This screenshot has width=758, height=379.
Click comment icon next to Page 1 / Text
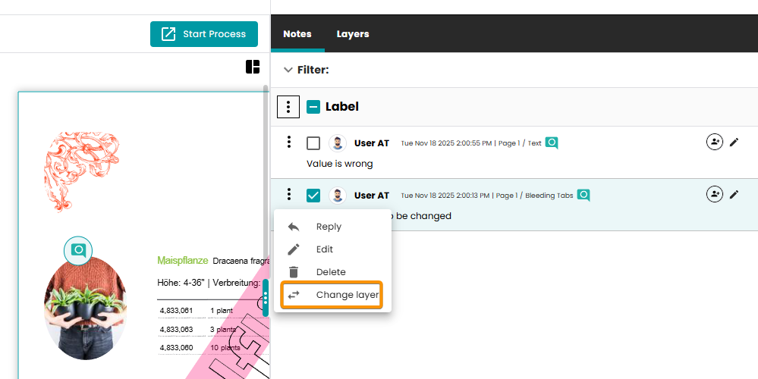(552, 143)
